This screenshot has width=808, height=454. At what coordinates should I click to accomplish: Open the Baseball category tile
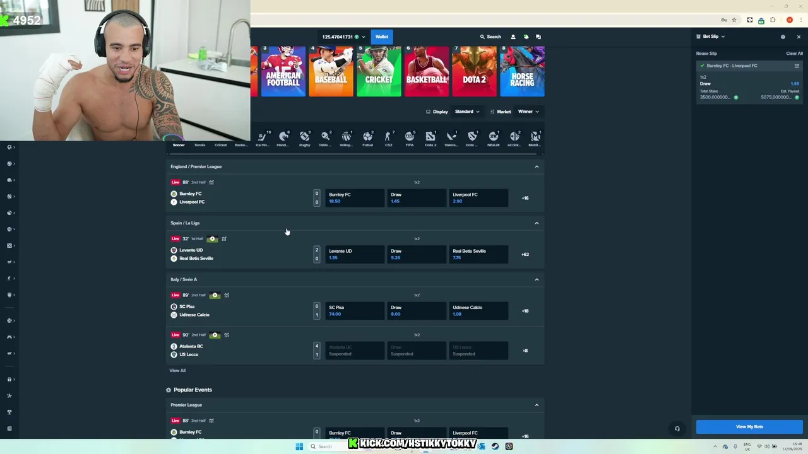tap(331, 71)
